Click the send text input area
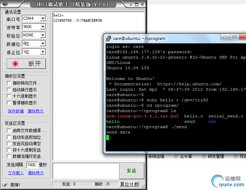Image resolution: width=246 pixels, height=190 pixels. click(86, 171)
